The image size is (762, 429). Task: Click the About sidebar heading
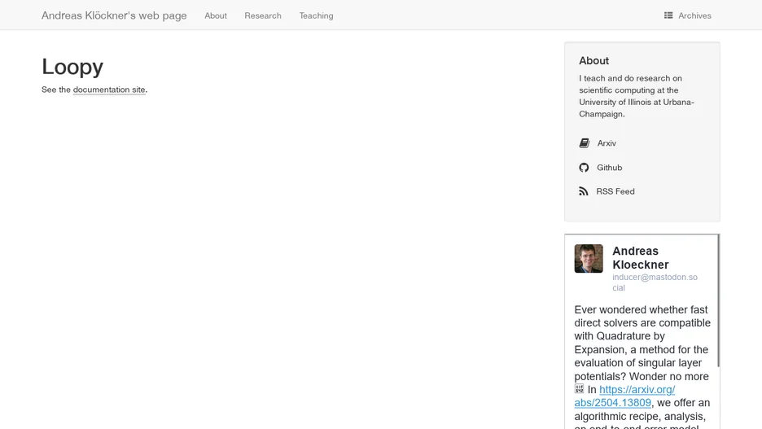point(593,61)
